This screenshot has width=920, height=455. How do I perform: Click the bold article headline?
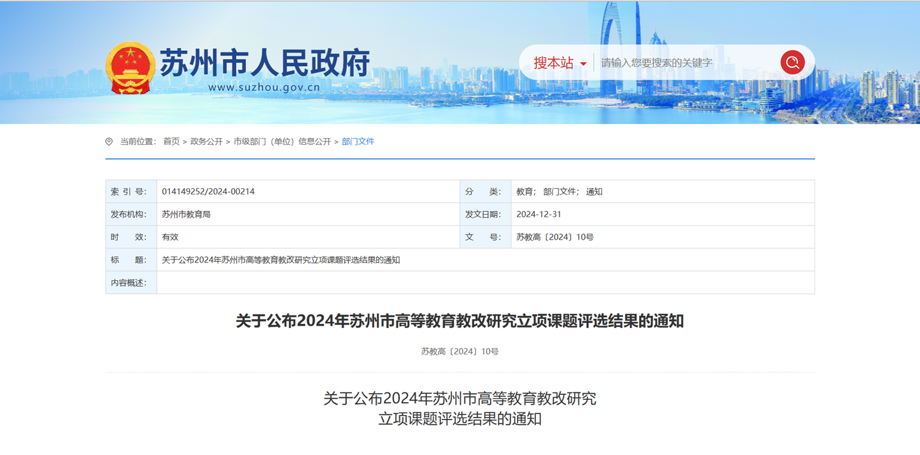pyautogui.click(x=459, y=321)
